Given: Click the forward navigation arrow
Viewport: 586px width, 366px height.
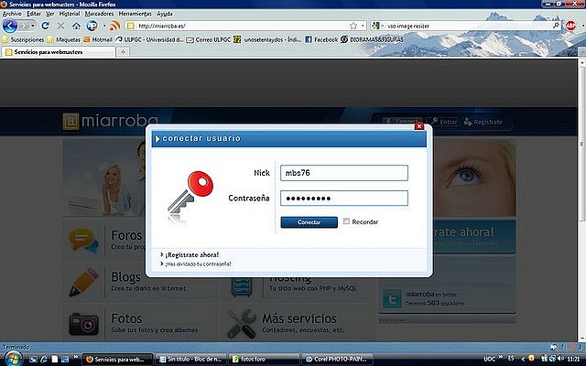Looking at the screenshot, I should pyautogui.click(x=24, y=26).
